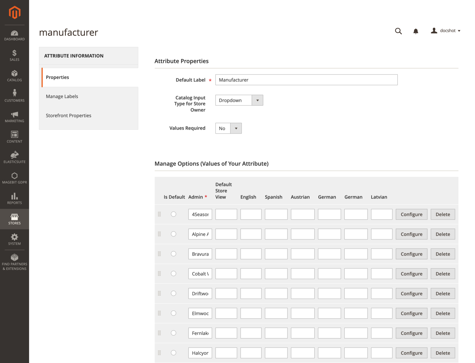Click Latvian field in Cobalt row
Image resolution: width=475 pixels, height=363 pixels.
click(x=382, y=274)
